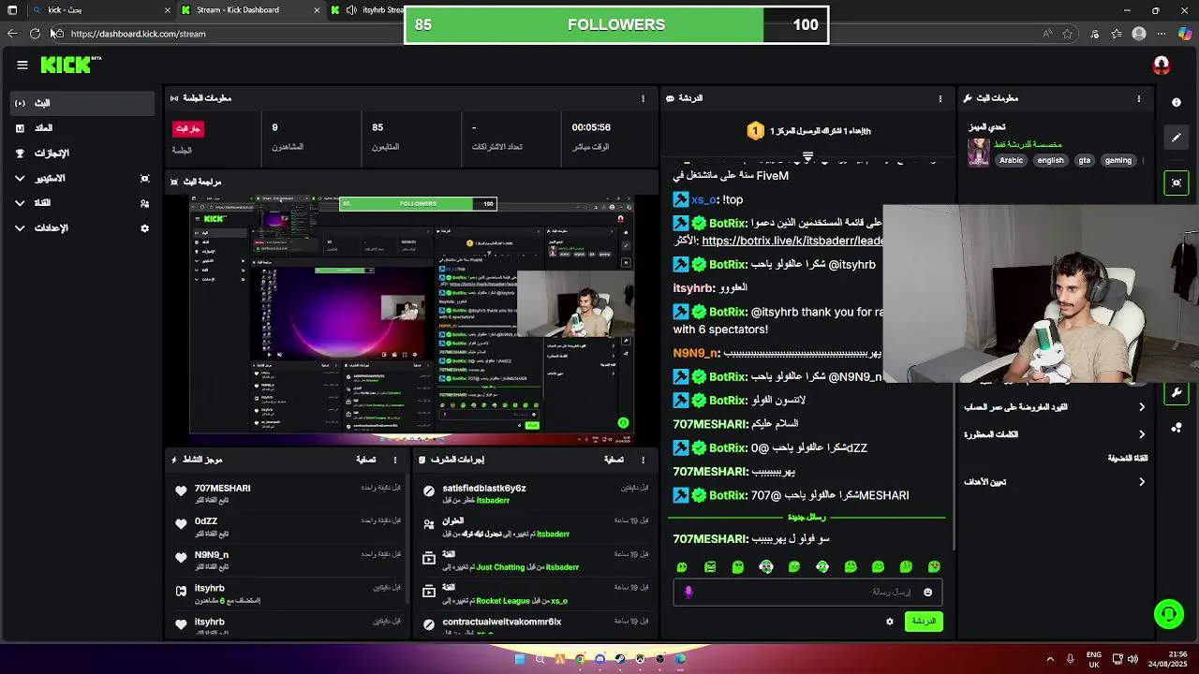Click the pencil edit icon on the right rail

coord(1177,138)
